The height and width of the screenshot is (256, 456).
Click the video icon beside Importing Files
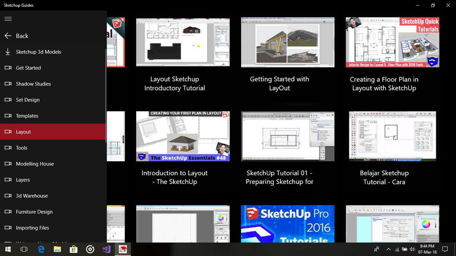8,228
